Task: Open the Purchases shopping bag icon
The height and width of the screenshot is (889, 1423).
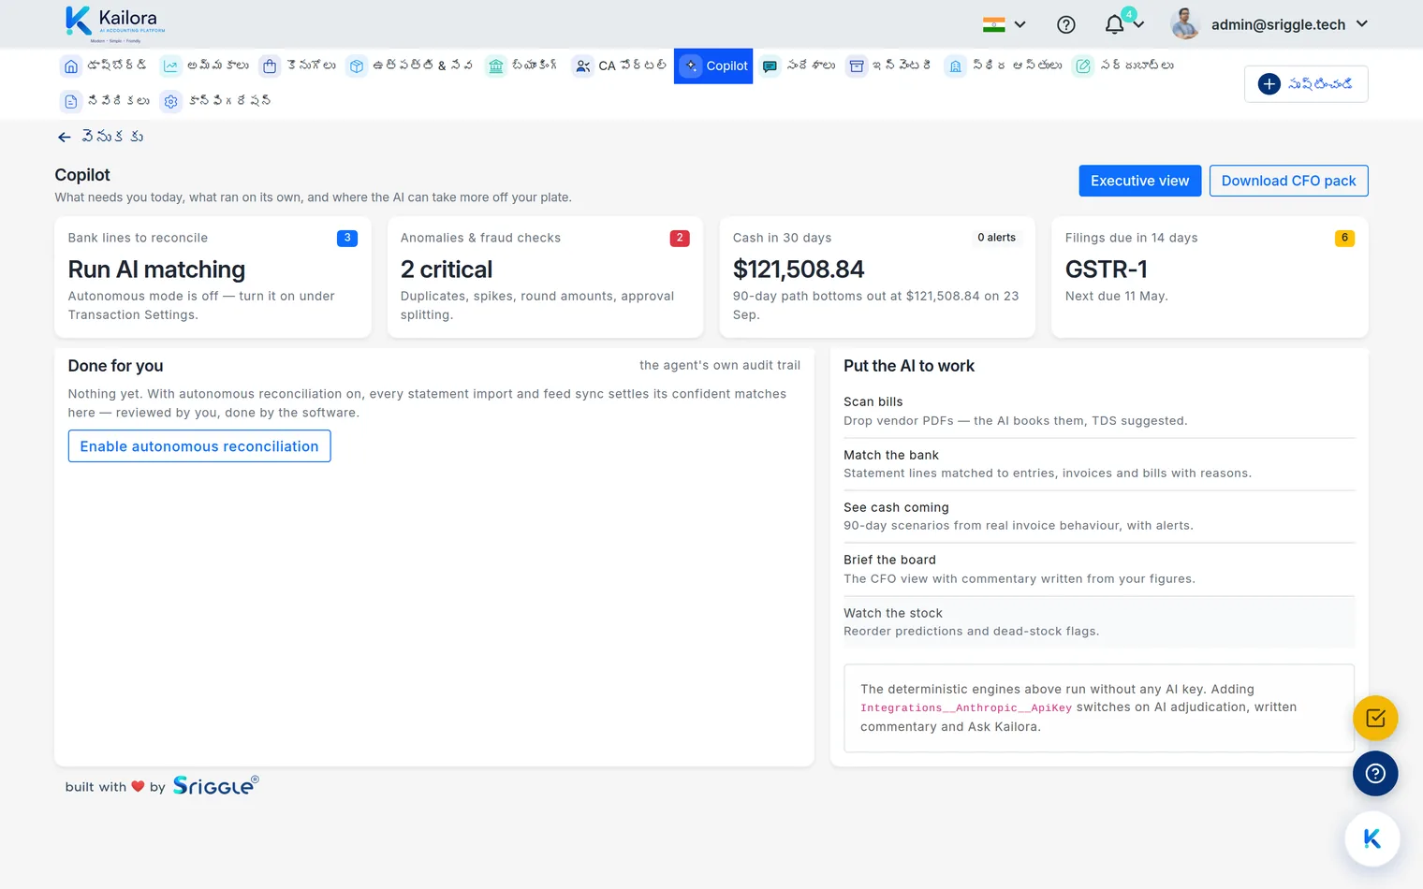Action: pyautogui.click(x=270, y=66)
